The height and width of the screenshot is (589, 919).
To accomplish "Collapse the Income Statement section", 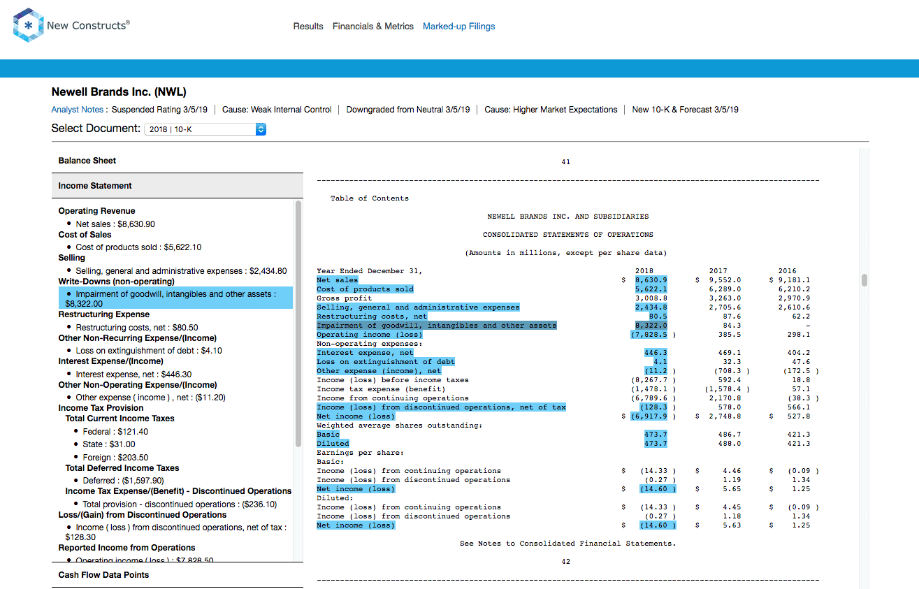I will 178,186.
